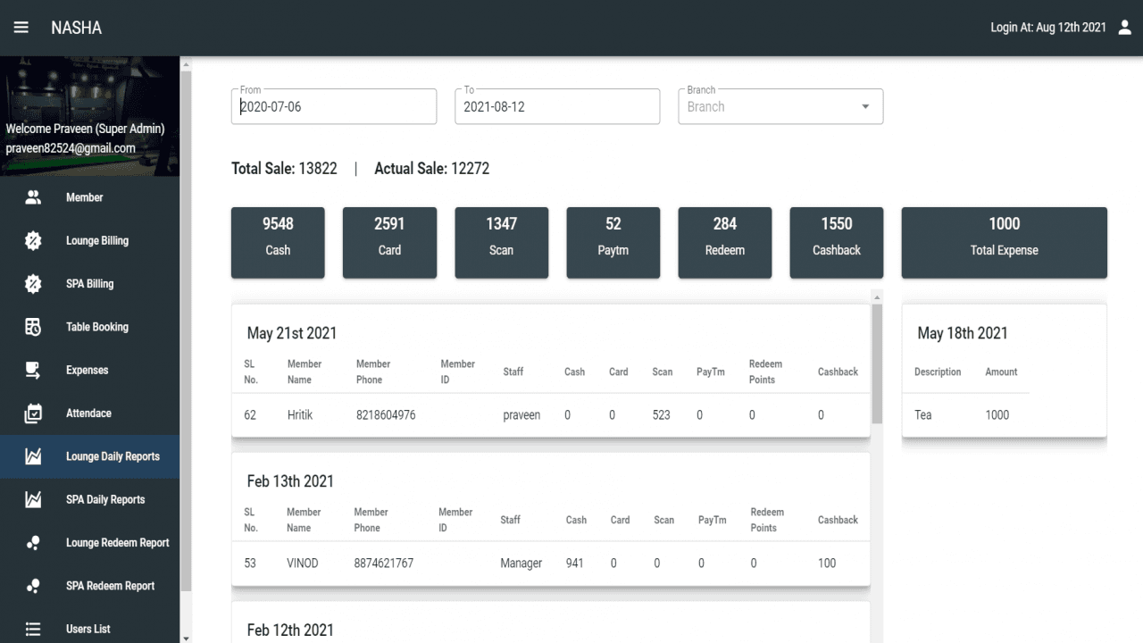Click the 9548 Cash summary card
The height and width of the screenshot is (643, 1143).
click(x=278, y=243)
